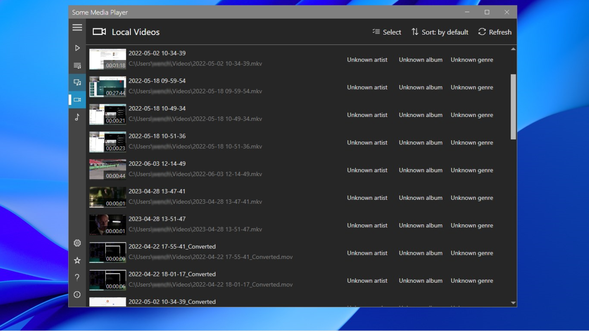Click the scroll up arrow of the list
The width and height of the screenshot is (589, 331).
click(x=513, y=49)
